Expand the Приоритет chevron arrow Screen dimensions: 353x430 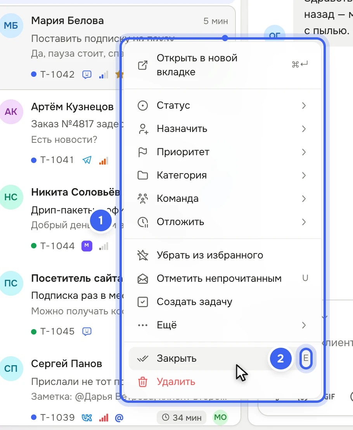pyautogui.click(x=304, y=152)
